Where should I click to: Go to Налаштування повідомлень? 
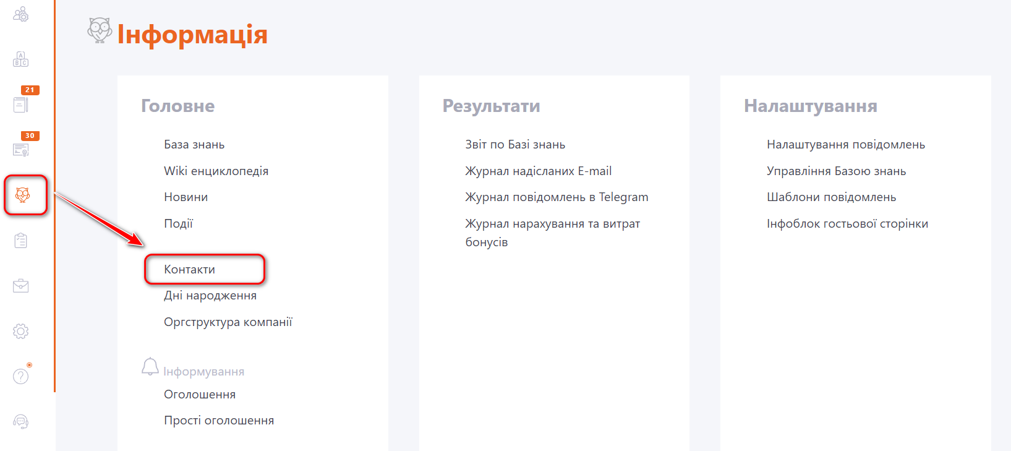[x=845, y=145]
